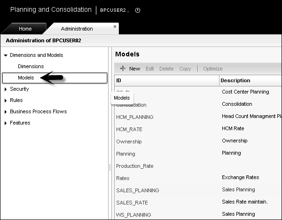The height and width of the screenshot is (220, 282).
Task: Close the Administration tab with the X
Action: pos(115,27)
